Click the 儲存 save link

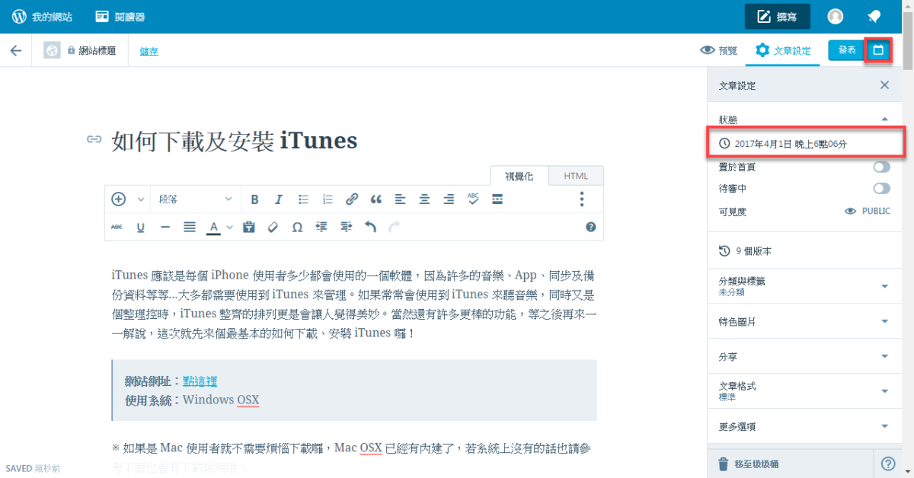[x=149, y=51]
